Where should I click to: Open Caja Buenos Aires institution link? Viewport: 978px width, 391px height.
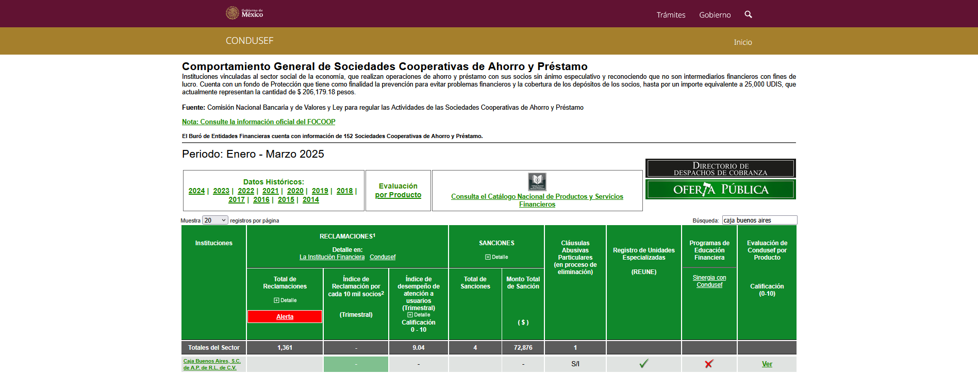pyautogui.click(x=212, y=364)
